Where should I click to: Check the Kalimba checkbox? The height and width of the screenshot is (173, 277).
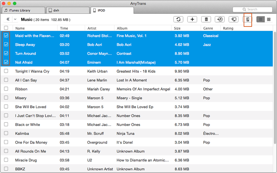[6, 133]
